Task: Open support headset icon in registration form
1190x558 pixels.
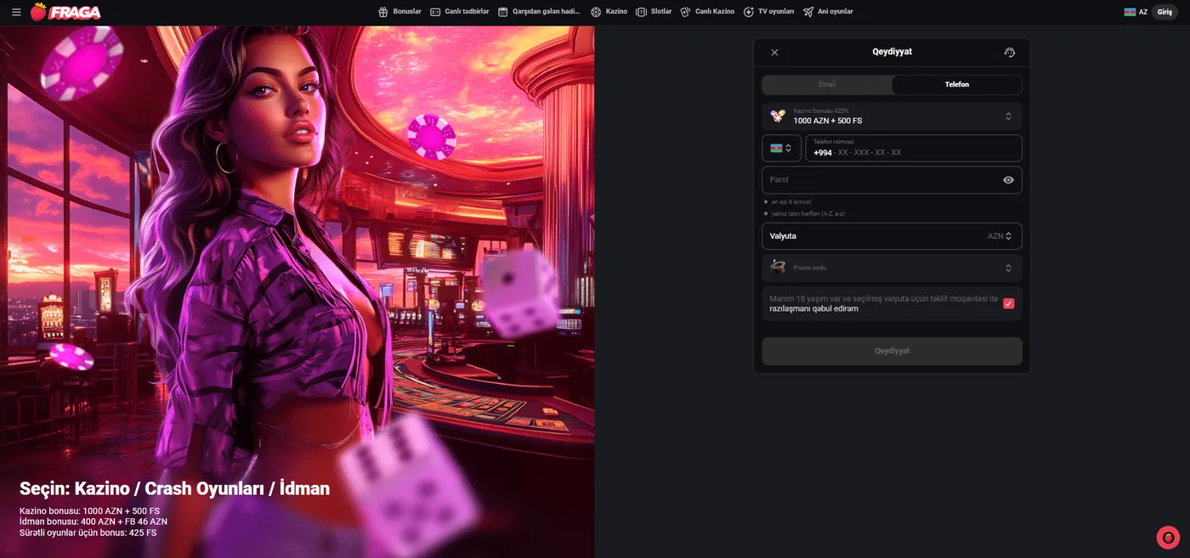Action: pyautogui.click(x=1009, y=53)
